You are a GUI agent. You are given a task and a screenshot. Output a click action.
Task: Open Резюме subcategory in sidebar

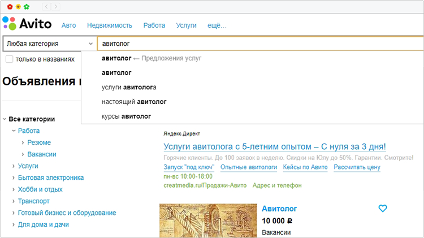[x=39, y=142]
